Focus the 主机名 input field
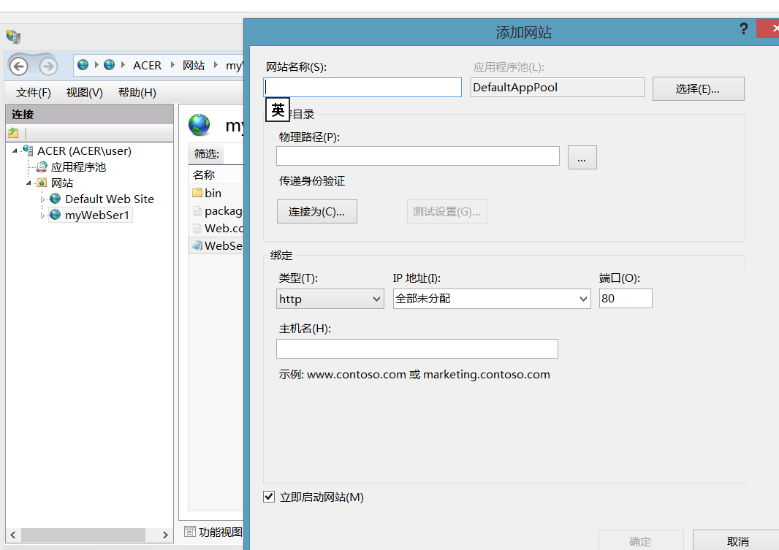 (417, 348)
